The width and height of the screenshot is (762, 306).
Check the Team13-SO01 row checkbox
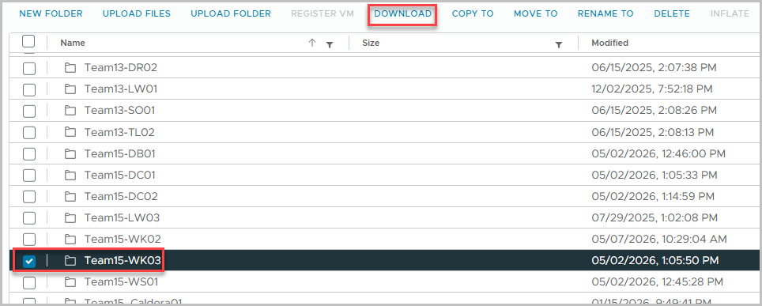29,111
